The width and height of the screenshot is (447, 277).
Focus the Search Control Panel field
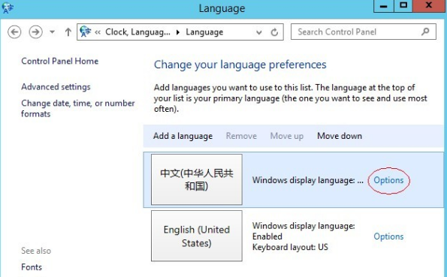(363, 32)
